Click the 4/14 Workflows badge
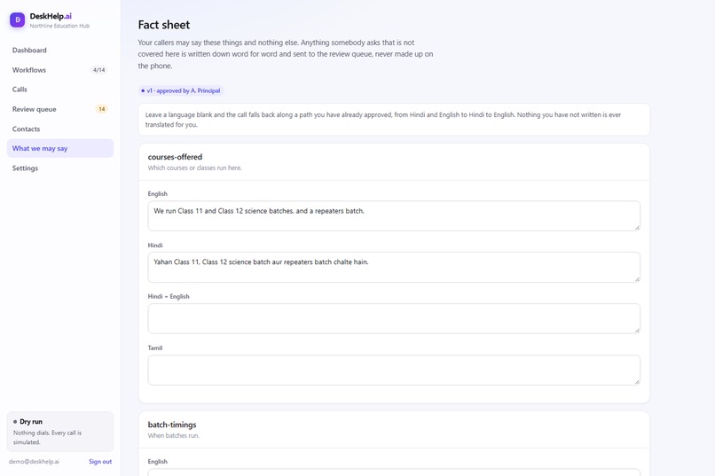The width and height of the screenshot is (715, 476). [x=99, y=70]
